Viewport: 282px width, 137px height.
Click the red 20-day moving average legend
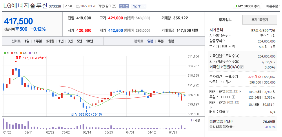[14, 53]
